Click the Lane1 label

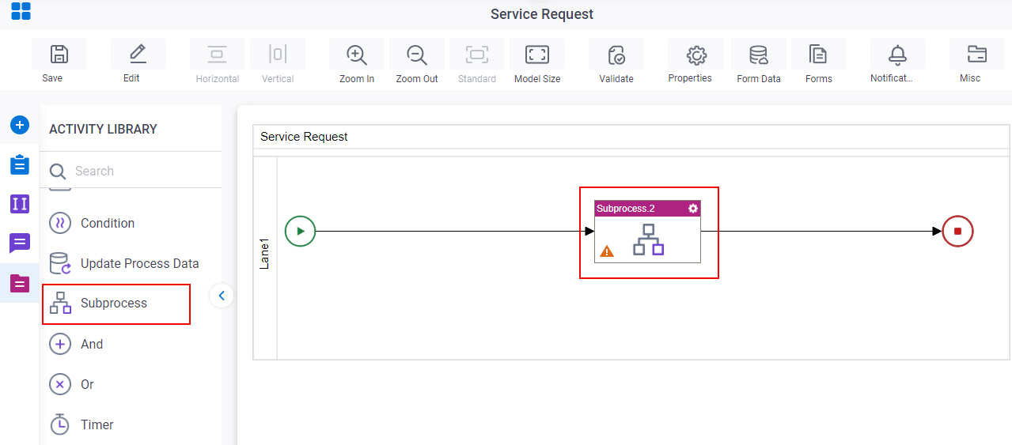265,254
